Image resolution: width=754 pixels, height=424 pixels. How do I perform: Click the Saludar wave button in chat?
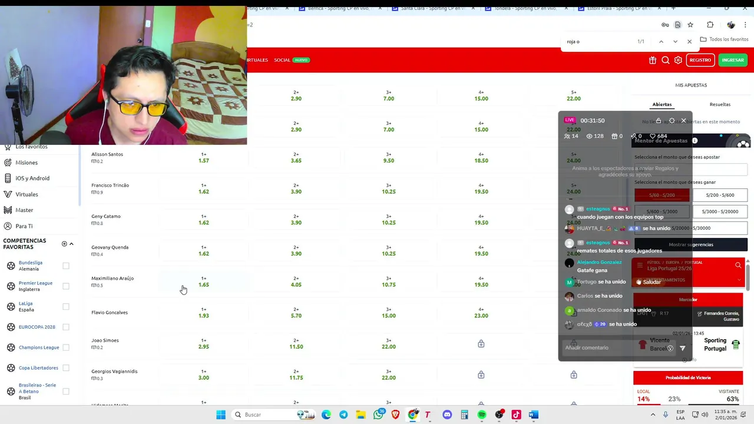(x=648, y=282)
